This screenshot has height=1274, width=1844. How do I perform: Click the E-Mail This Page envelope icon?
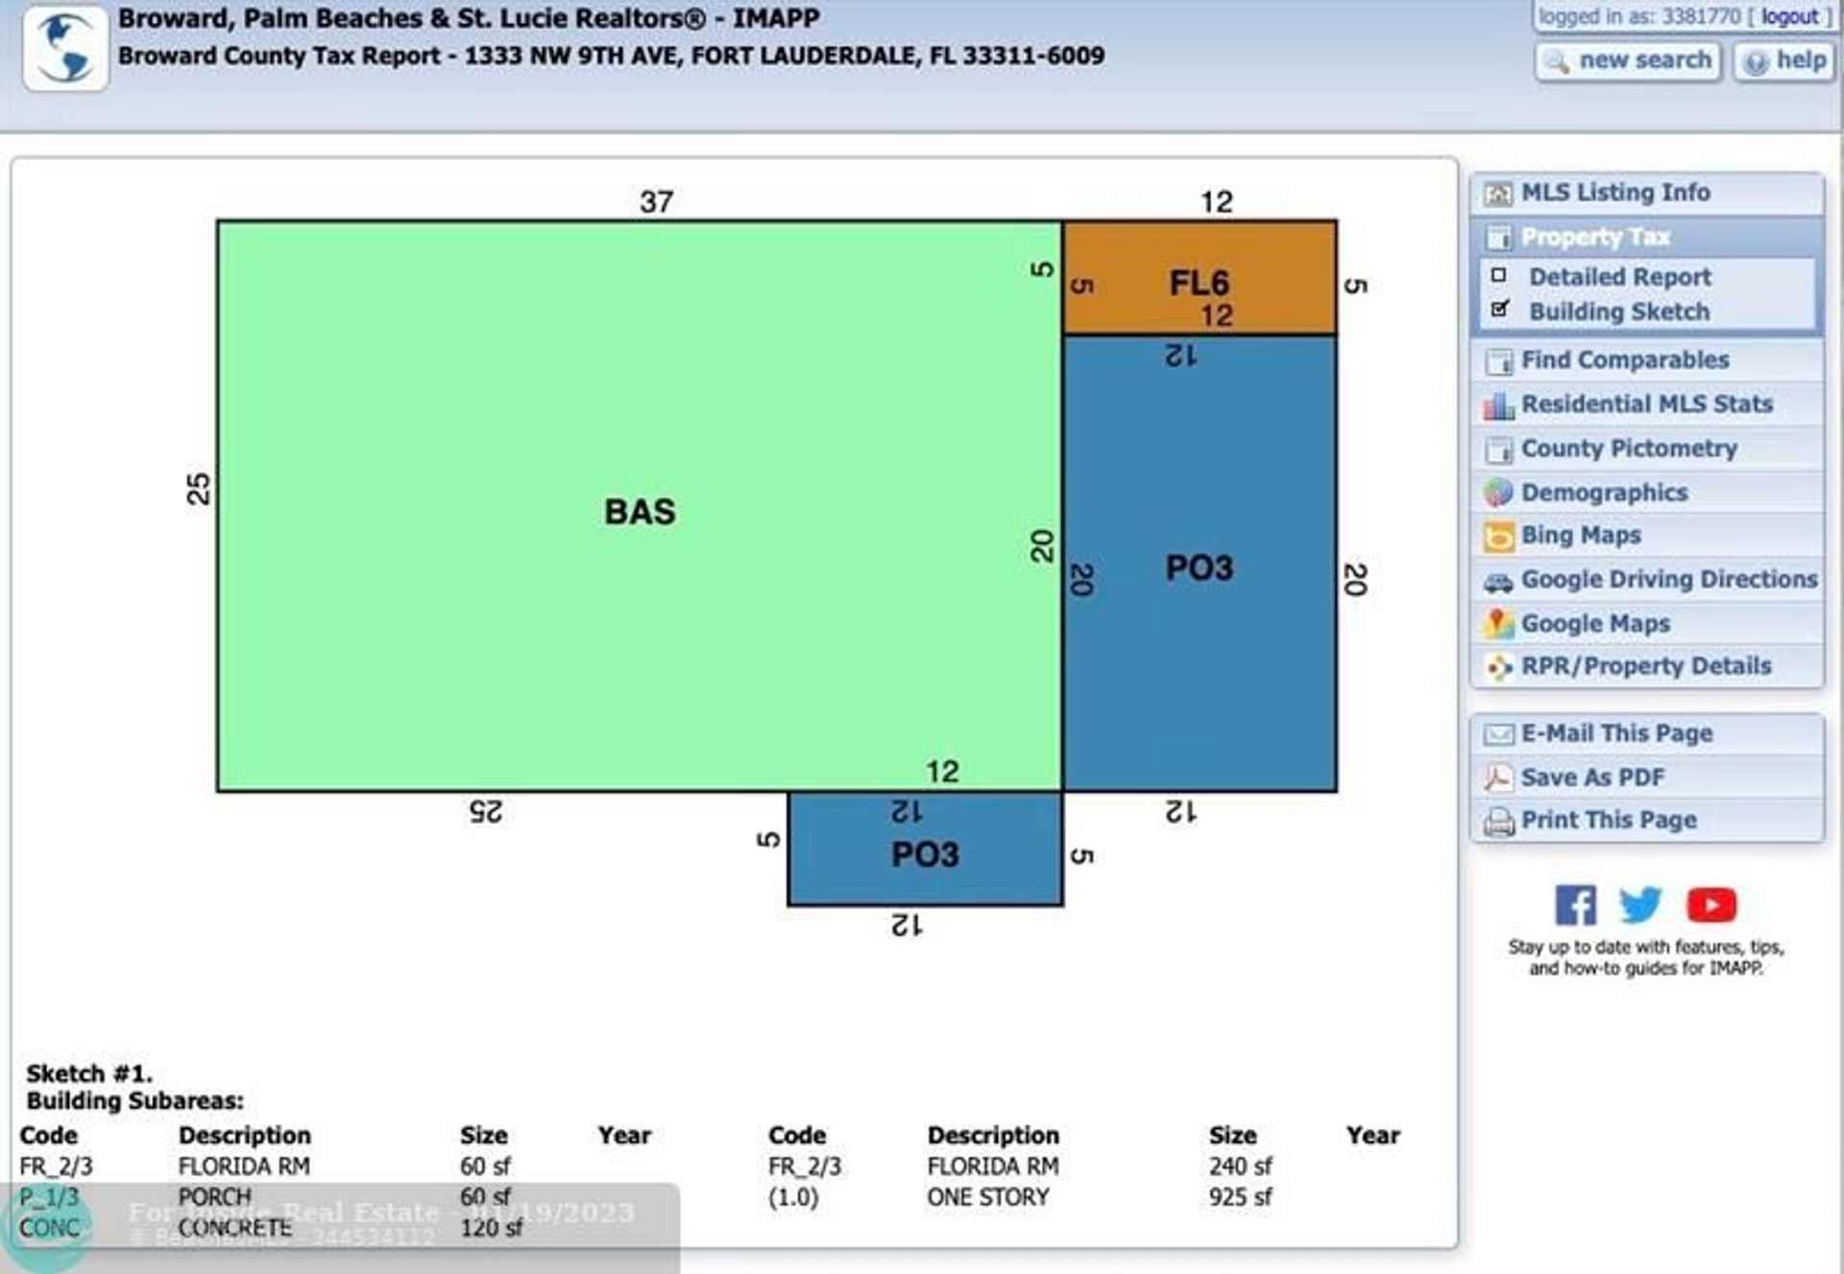tap(1498, 734)
